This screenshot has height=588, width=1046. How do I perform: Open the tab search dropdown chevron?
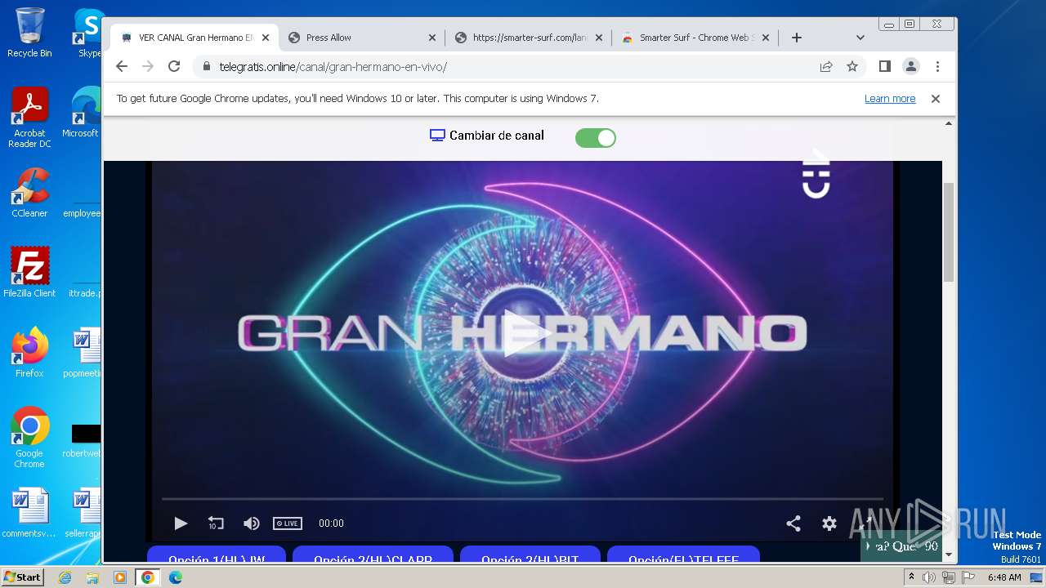click(860, 38)
